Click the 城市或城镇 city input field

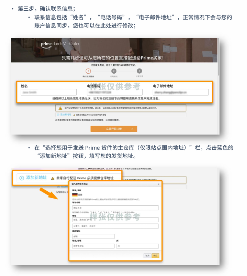[x=93, y=246]
